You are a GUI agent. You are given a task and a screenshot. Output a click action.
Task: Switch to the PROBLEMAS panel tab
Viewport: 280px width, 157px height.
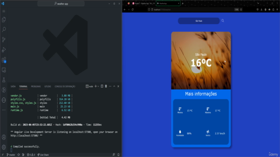tap(36, 86)
